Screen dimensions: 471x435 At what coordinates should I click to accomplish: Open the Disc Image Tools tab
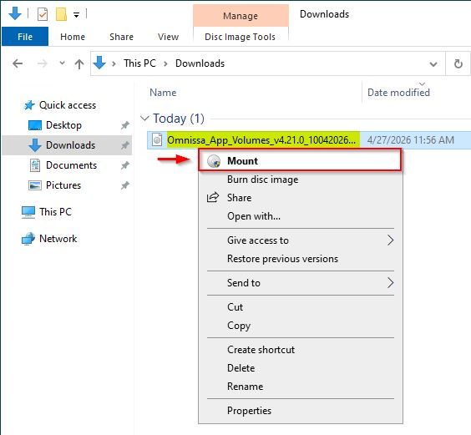pos(240,37)
